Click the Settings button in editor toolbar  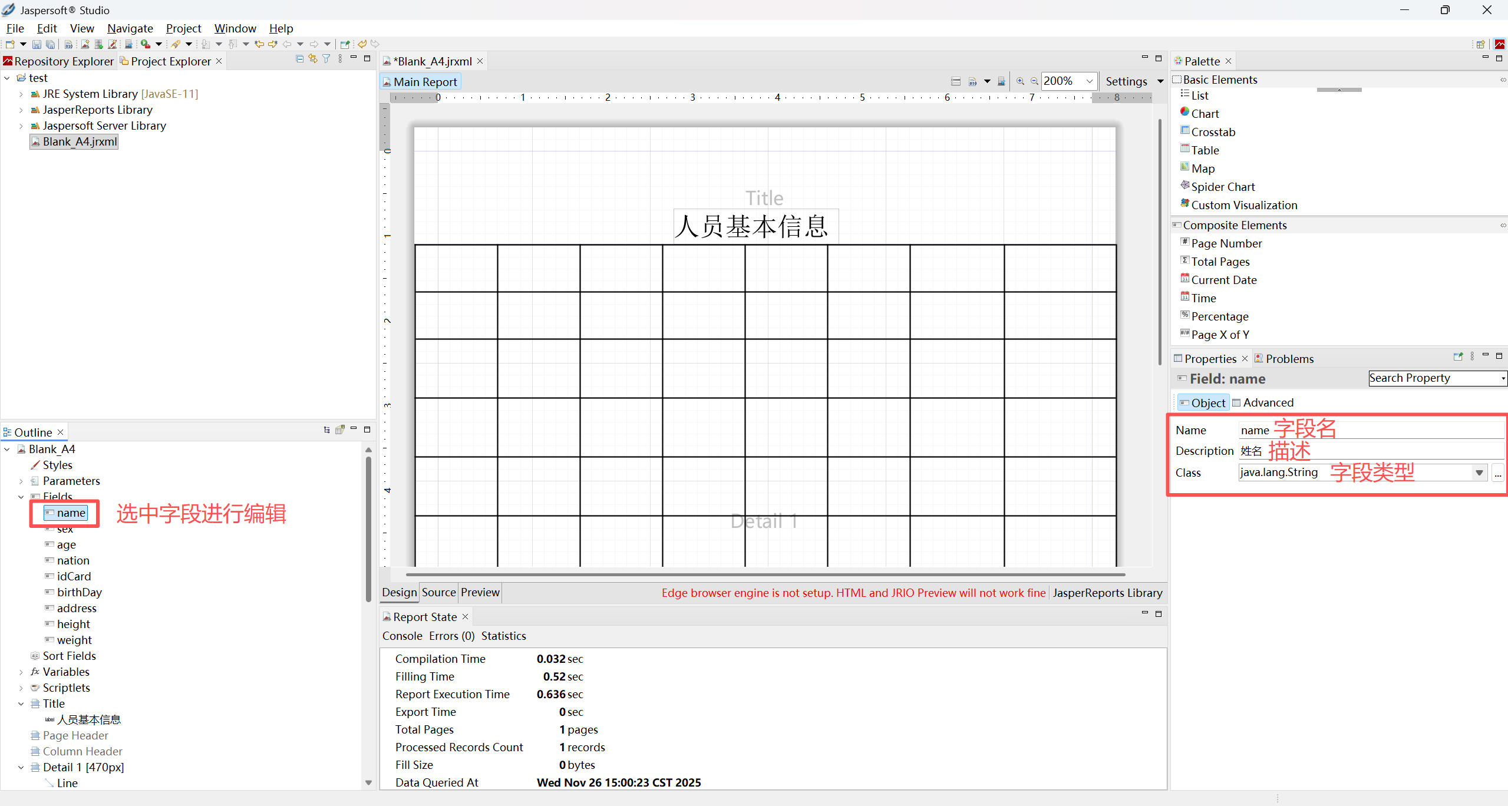(1126, 81)
